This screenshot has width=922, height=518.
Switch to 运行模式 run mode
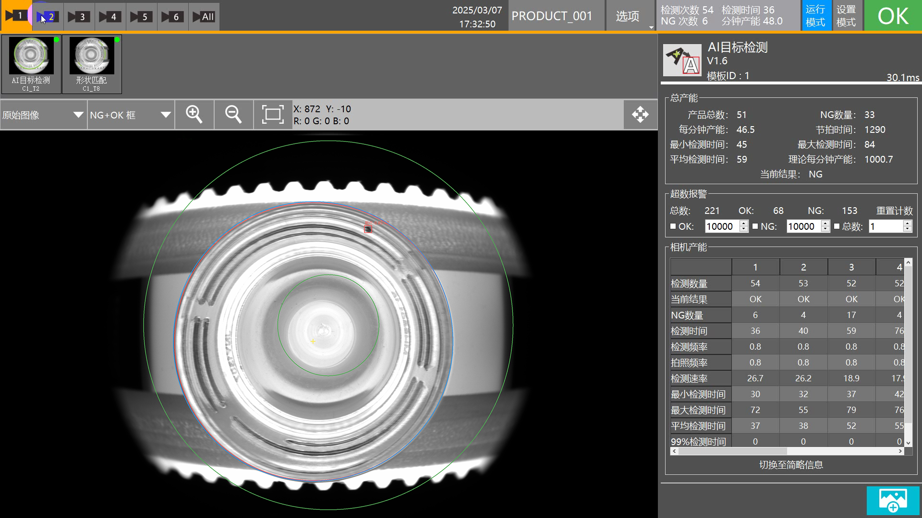point(815,16)
